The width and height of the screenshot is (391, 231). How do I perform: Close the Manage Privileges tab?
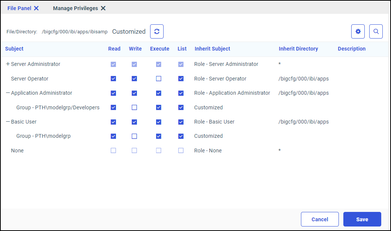[x=103, y=8]
